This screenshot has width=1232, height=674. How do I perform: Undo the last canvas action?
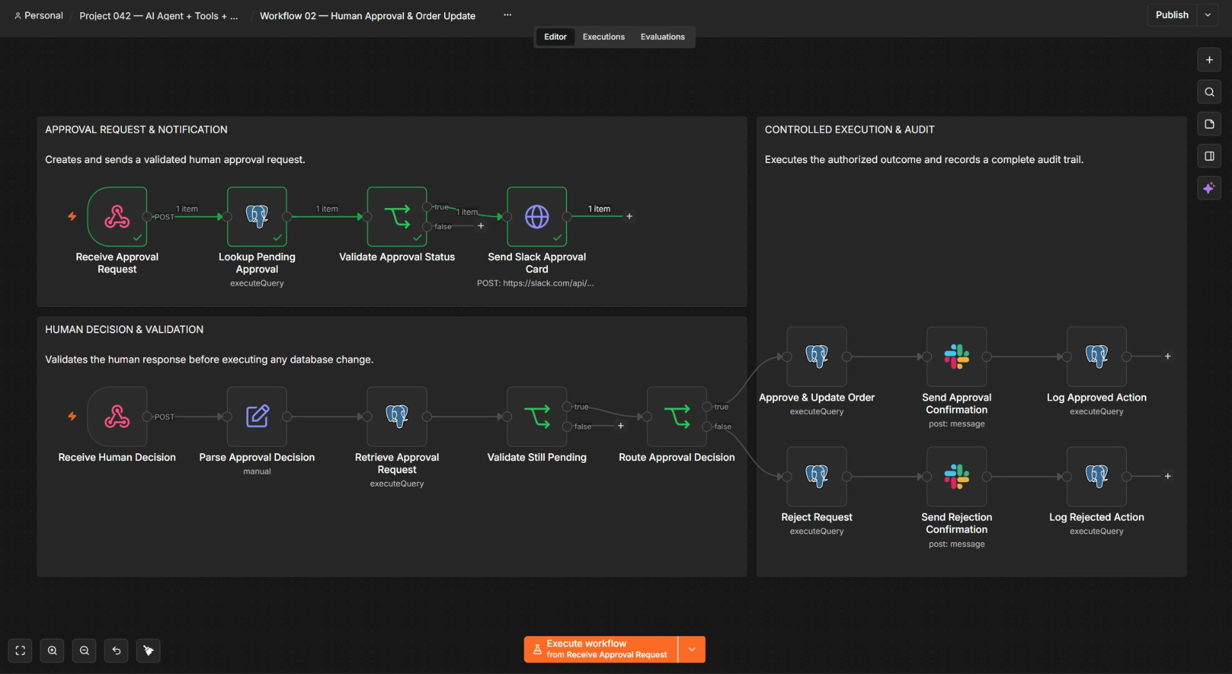[116, 650]
